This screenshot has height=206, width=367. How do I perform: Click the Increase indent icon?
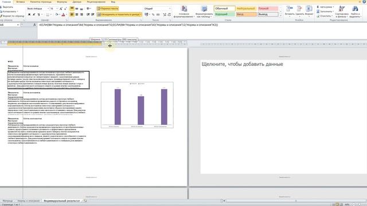click(93, 14)
